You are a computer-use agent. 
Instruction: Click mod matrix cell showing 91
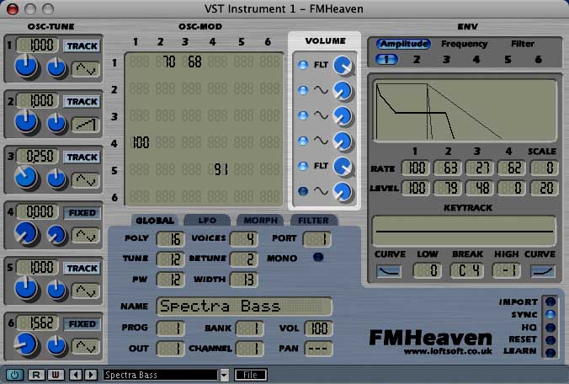tap(219, 169)
